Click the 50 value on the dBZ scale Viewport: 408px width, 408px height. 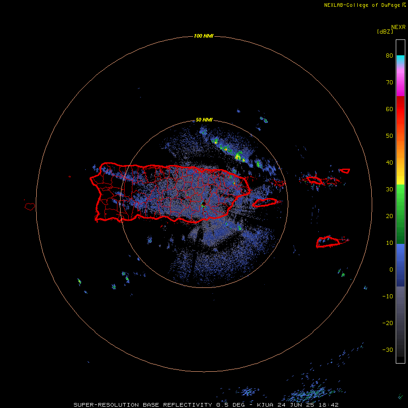[389, 136]
